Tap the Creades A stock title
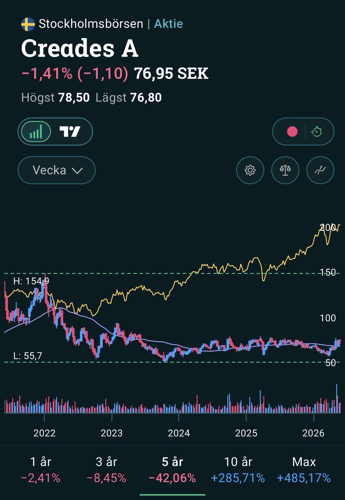The image size is (345, 500). (79, 49)
